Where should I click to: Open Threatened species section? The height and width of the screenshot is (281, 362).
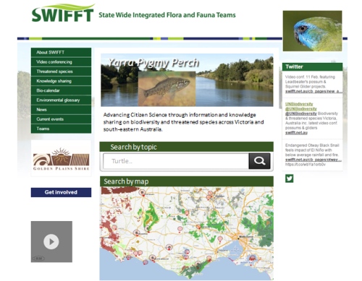(61, 72)
